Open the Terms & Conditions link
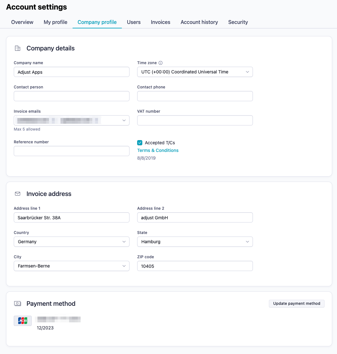The width and height of the screenshot is (337, 354). [158, 150]
